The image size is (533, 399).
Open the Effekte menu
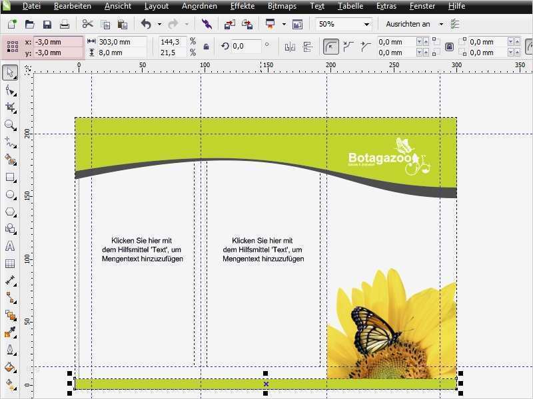(x=242, y=6)
